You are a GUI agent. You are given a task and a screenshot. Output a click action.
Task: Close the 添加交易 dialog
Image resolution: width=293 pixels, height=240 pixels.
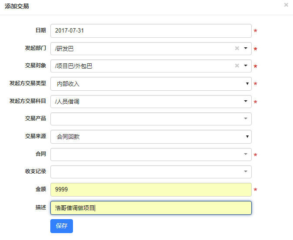pyautogui.click(x=286, y=5)
